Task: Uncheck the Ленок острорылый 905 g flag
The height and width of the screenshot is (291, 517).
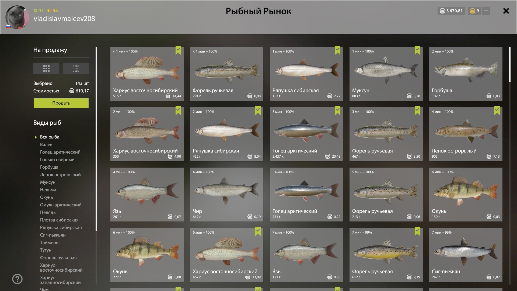Action: 497,111
